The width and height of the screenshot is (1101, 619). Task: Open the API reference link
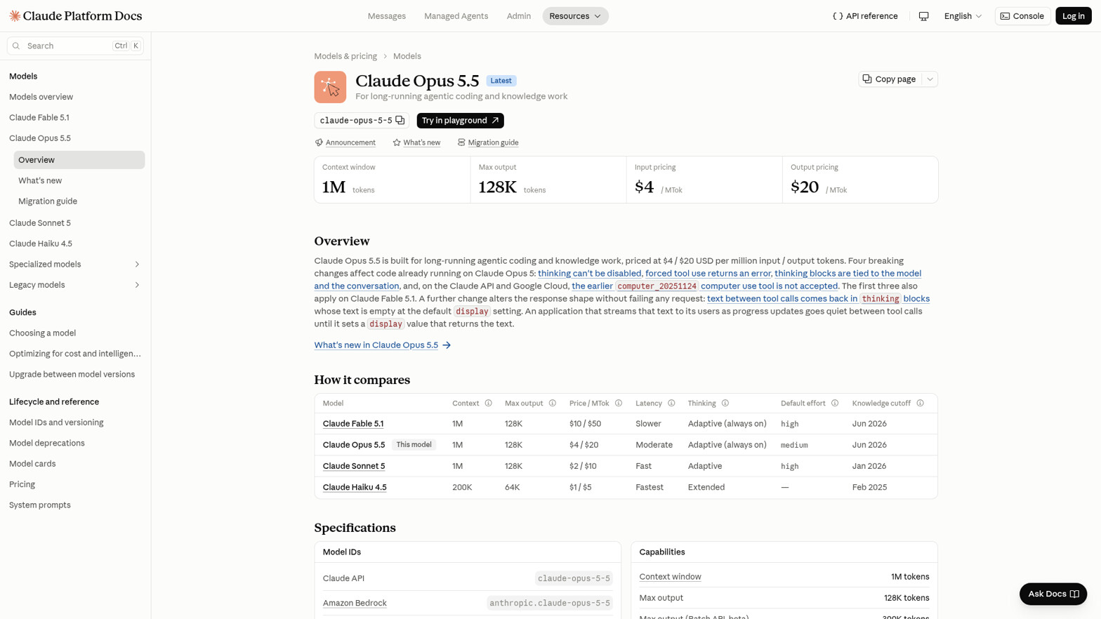click(865, 16)
